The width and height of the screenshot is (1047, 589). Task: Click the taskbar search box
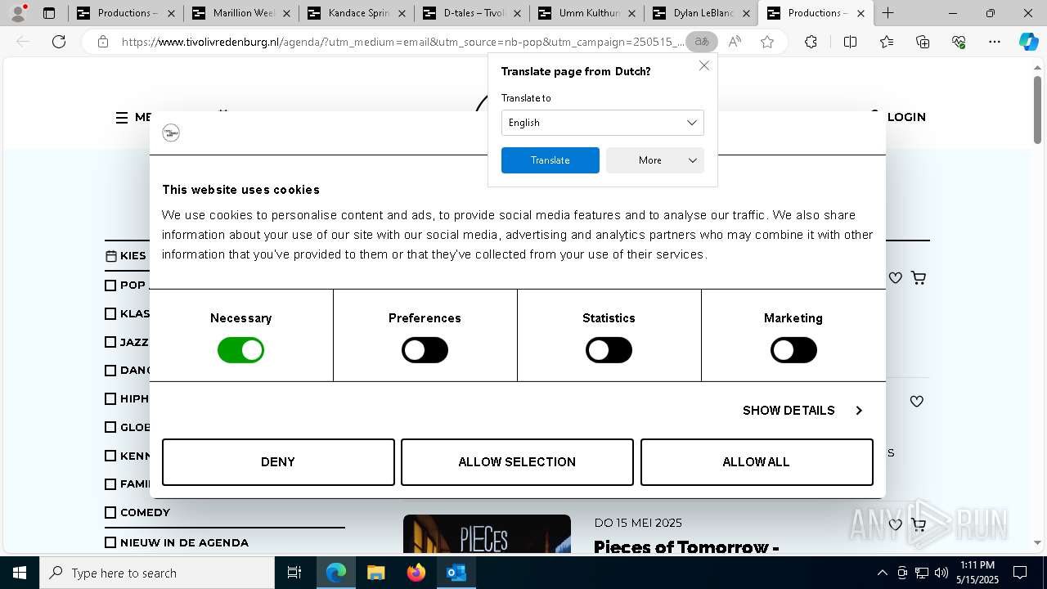(157, 573)
